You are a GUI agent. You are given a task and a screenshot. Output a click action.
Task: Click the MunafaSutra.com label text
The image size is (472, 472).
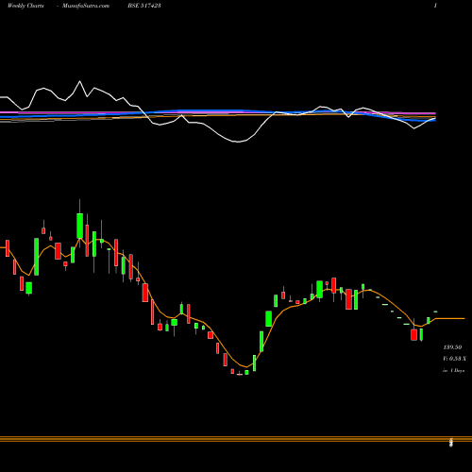[86, 6]
